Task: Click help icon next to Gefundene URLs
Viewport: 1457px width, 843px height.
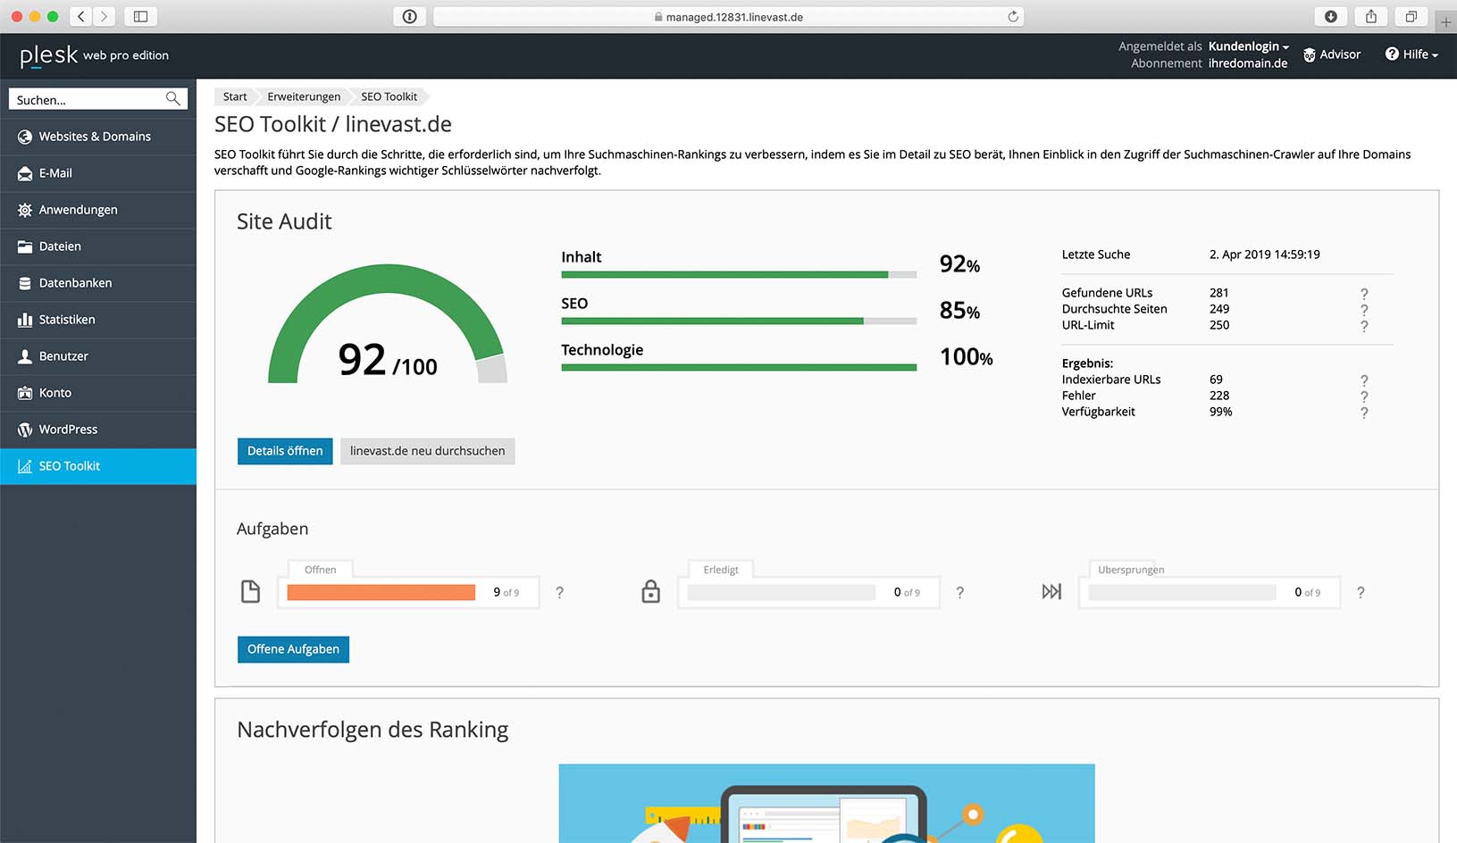Action: 1364,294
